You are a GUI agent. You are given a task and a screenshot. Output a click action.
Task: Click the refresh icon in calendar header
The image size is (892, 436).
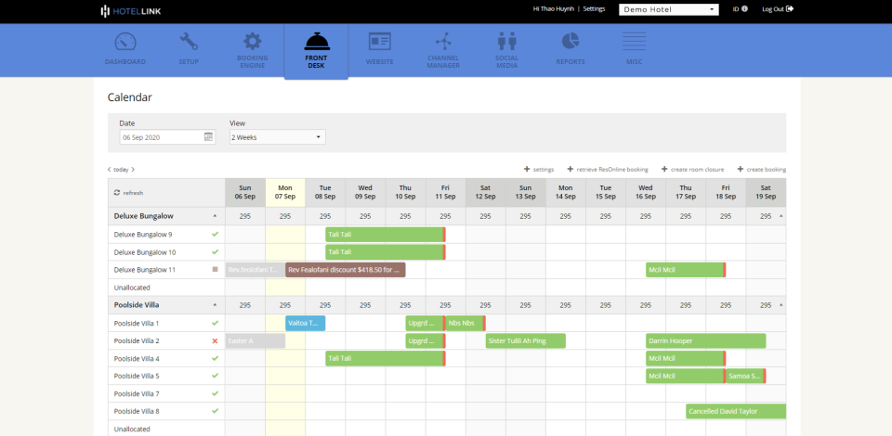point(117,193)
